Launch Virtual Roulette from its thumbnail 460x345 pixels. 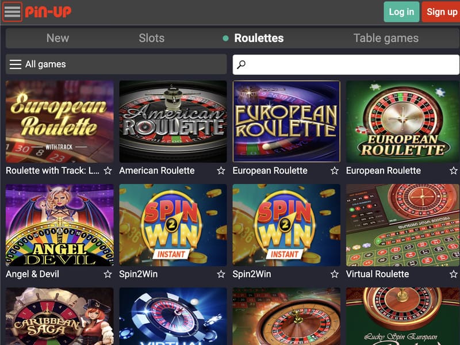(401, 224)
